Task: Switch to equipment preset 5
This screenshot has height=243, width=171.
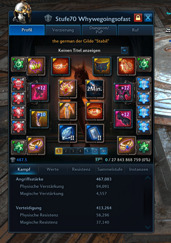Action: point(87,151)
